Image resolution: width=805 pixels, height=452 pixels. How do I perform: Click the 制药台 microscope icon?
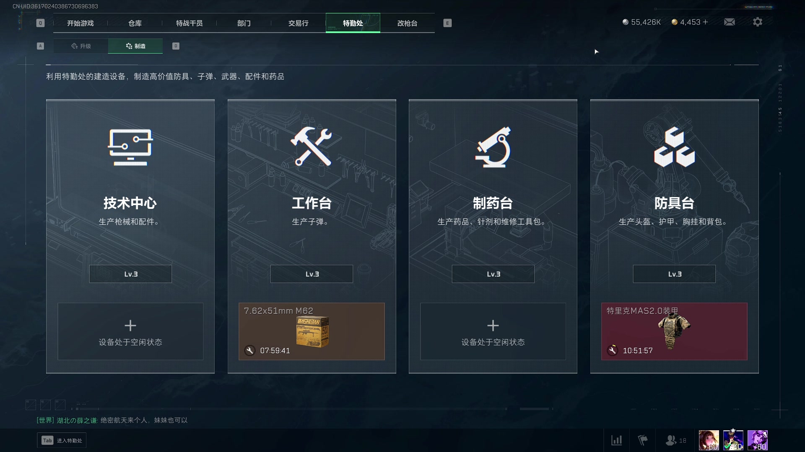point(493,147)
